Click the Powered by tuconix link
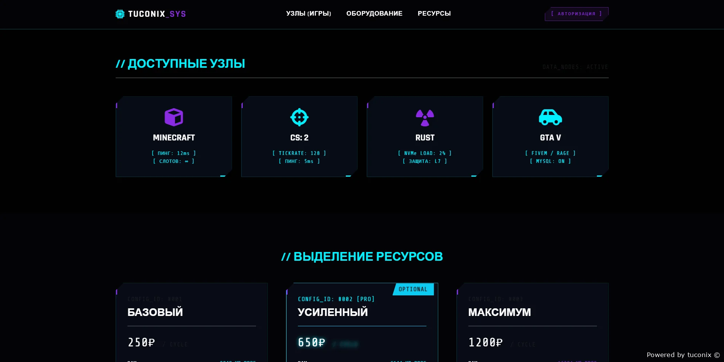 coord(683,355)
